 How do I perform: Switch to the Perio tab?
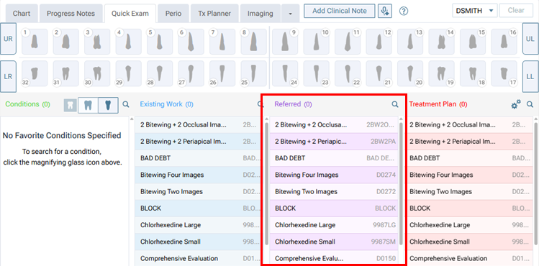[173, 14]
